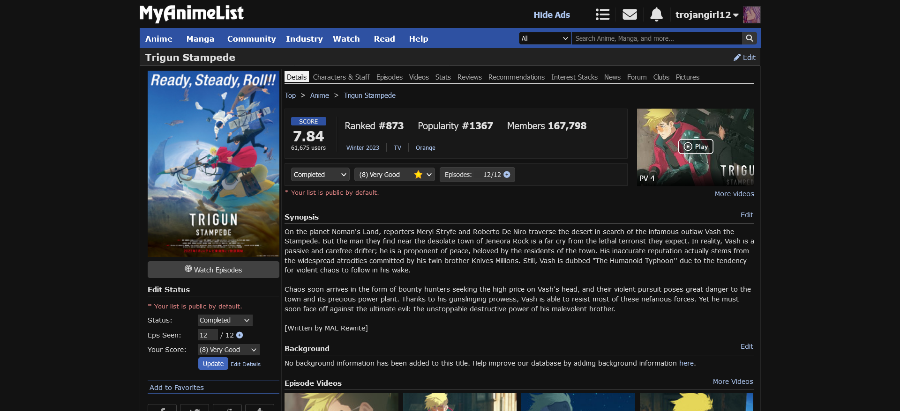
Task: Open the messages envelope icon
Action: pyautogui.click(x=630, y=15)
